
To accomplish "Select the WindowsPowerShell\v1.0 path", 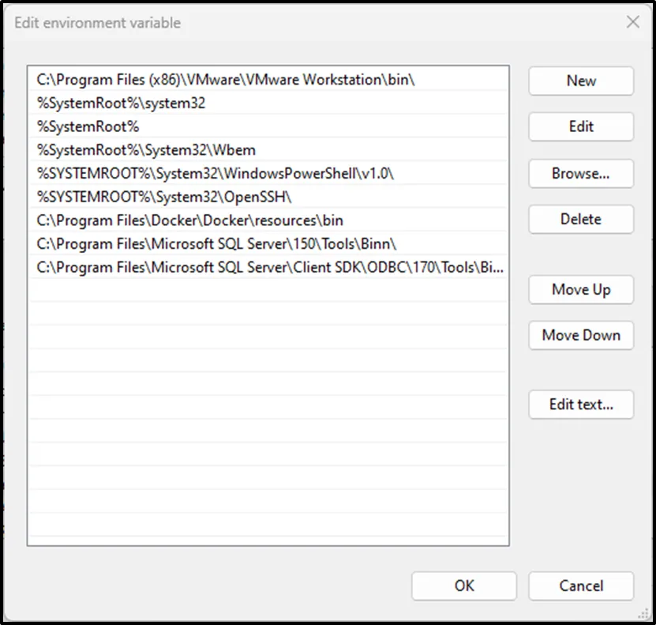I will click(215, 173).
